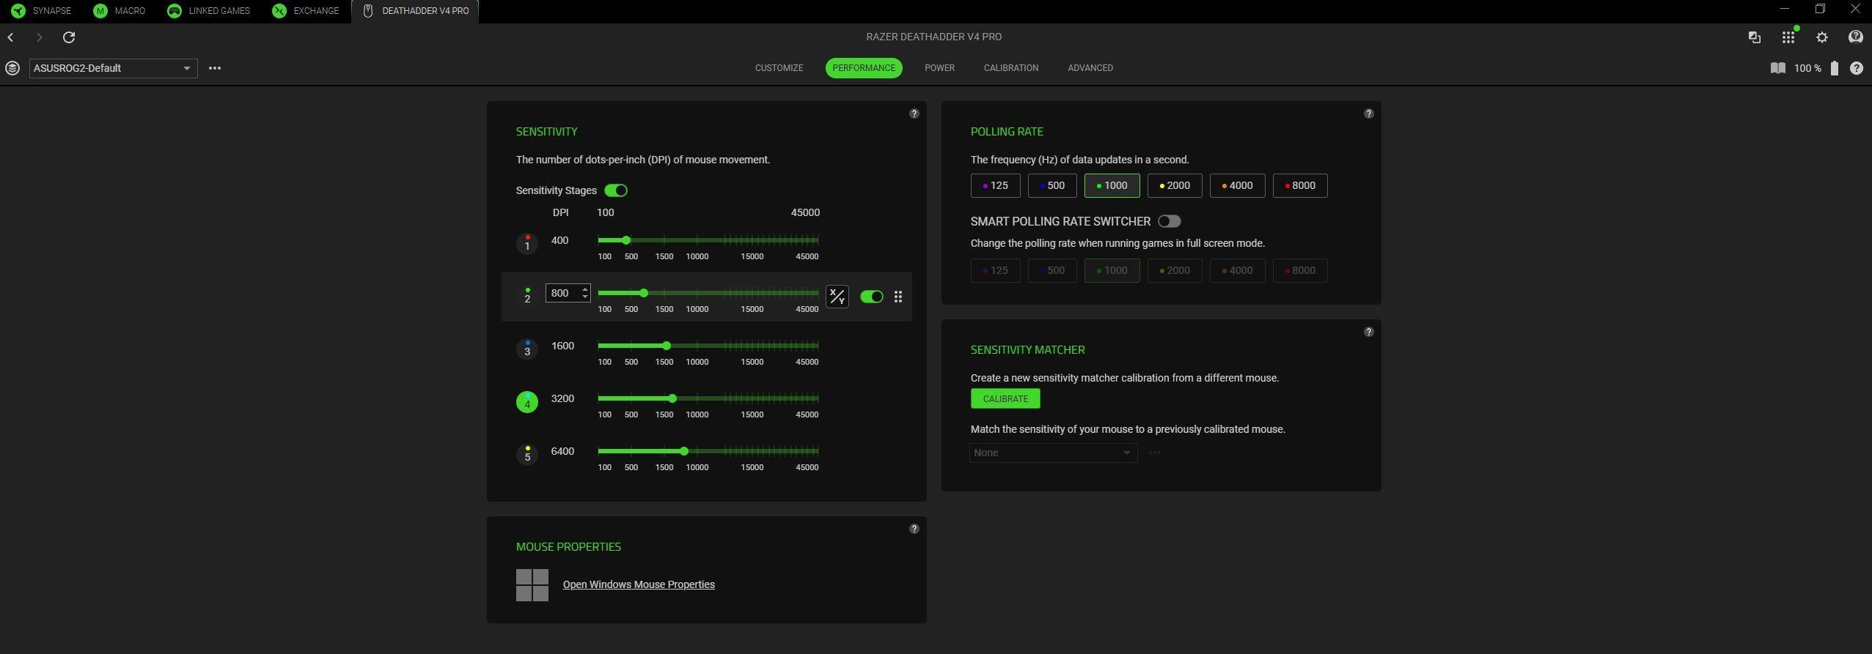Select sensitivity stage 4 circle
Image resolution: width=1872 pixels, height=654 pixels.
[526, 402]
